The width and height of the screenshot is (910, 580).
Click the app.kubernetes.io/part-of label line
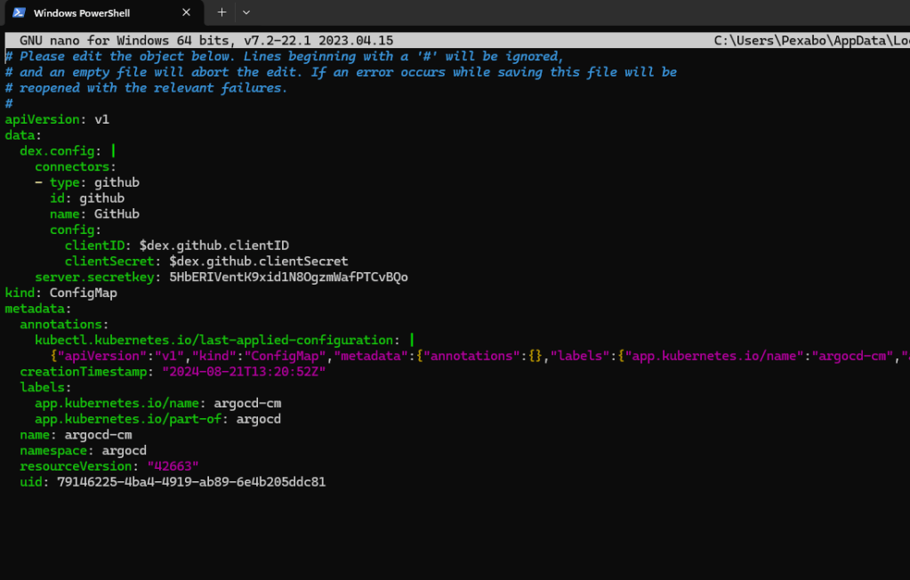pyautogui.click(x=157, y=419)
